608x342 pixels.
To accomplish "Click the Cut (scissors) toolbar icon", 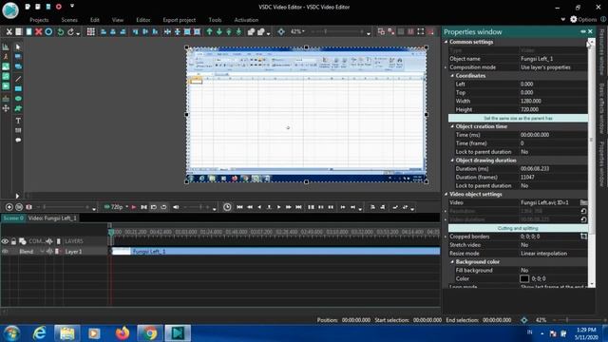I will (9, 31).
